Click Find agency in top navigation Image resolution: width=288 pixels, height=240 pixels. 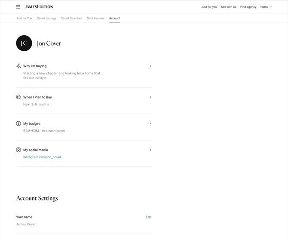point(248,7)
